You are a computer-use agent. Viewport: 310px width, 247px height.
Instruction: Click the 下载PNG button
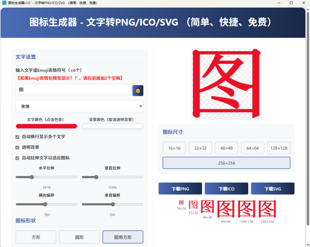(180, 188)
